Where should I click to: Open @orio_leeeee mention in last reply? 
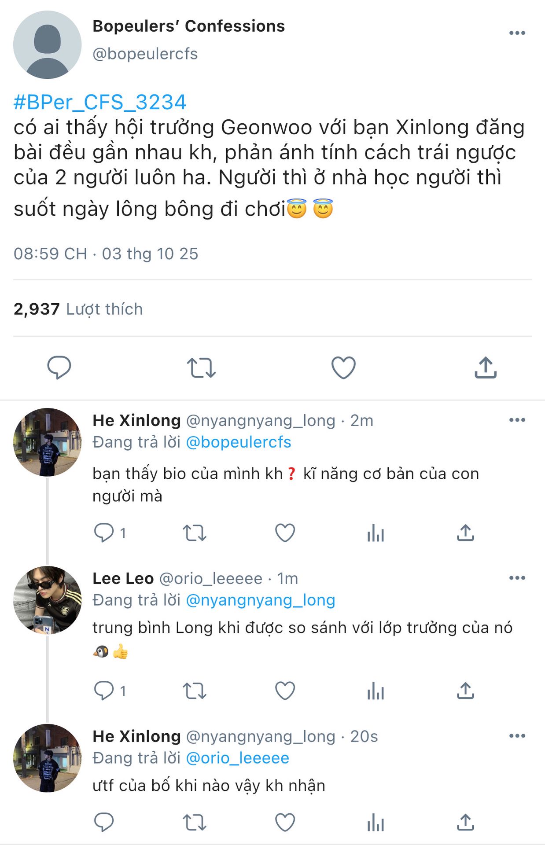(237, 758)
